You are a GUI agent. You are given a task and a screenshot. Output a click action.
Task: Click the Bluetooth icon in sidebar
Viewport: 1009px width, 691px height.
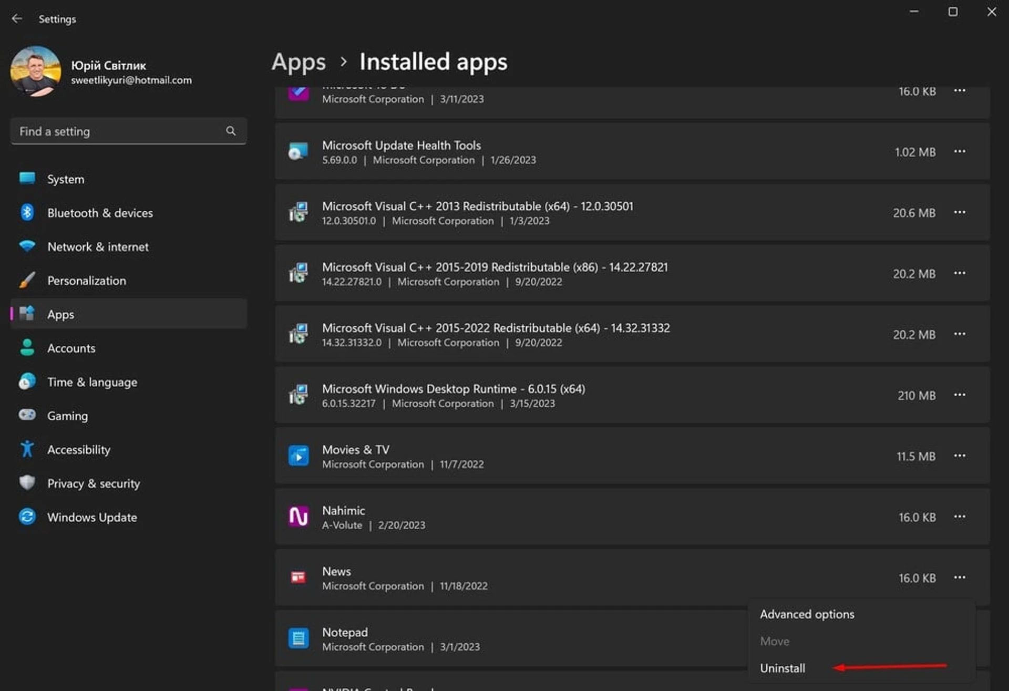pyautogui.click(x=27, y=212)
